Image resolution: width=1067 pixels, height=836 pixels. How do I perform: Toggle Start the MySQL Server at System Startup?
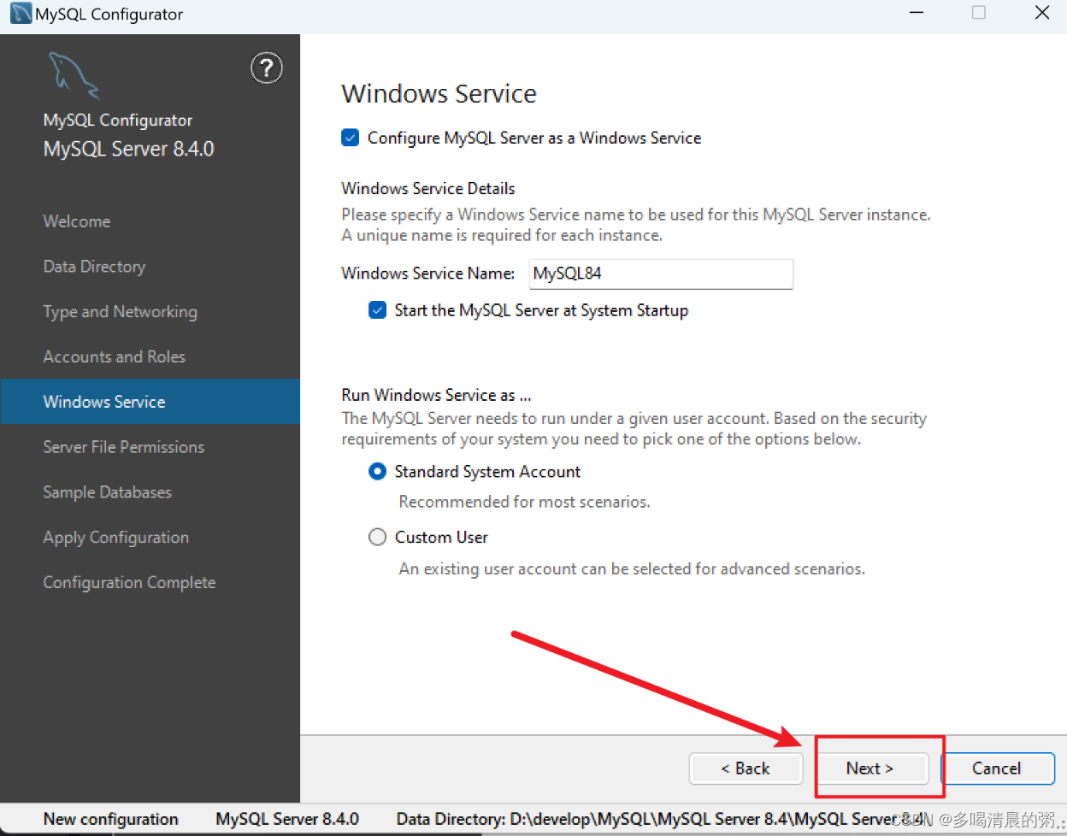click(x=377, y=310)
